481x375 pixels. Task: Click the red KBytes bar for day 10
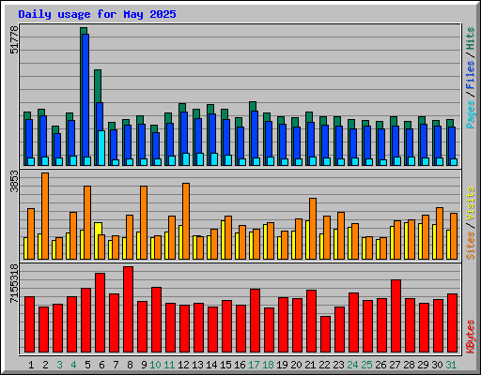(156, 320)
